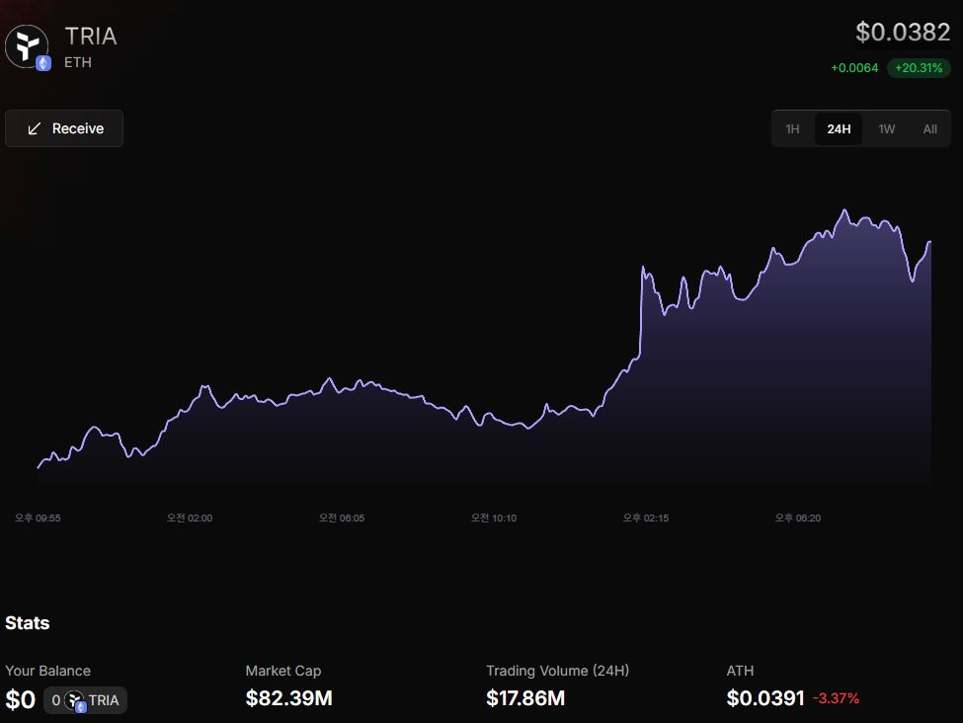Click the 오전 10:10 time axis label
This screenshot has height=723, width=963.
tap(494, 518)
